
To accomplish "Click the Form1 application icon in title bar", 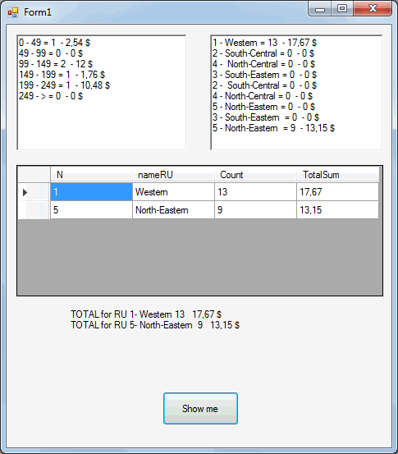I will click(13, 12).
